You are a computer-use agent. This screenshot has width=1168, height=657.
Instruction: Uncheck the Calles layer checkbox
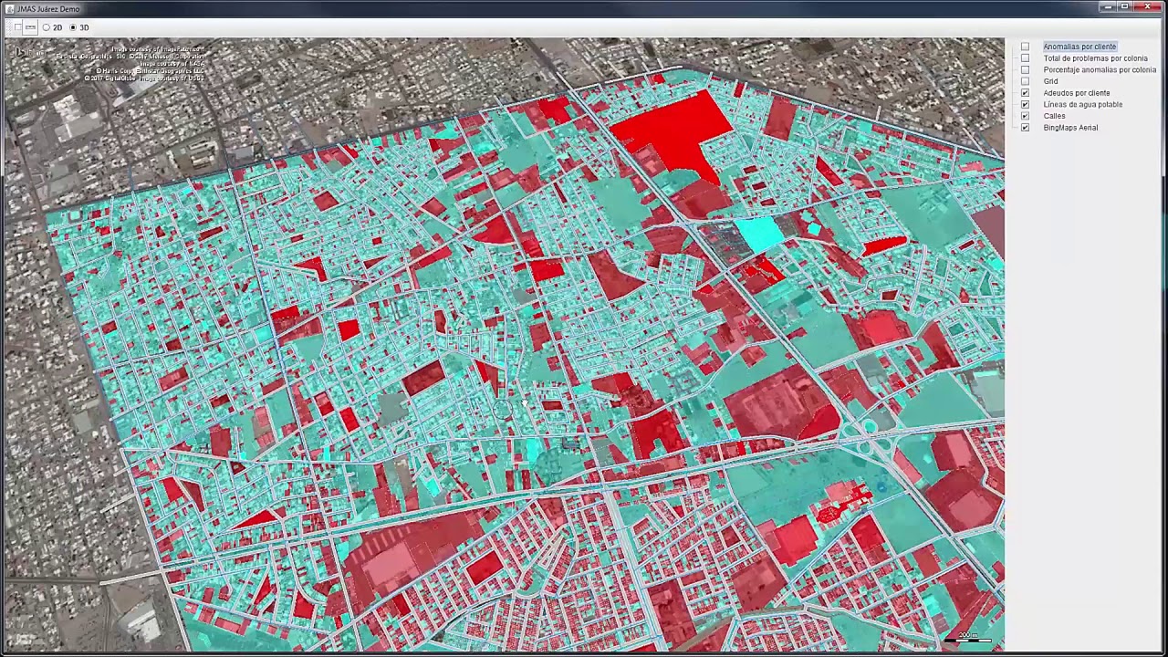pos(1025,116)
